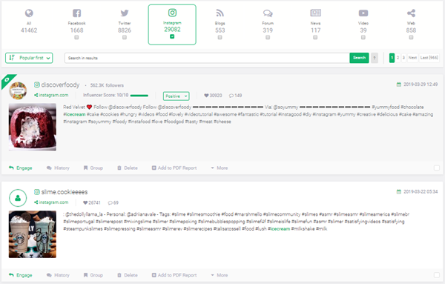
Task: Enable the Facebook source checkbox
Action: tap(76, 38)
